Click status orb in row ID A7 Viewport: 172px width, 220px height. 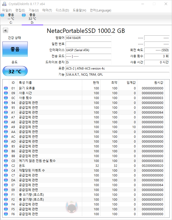pyautogui.click(x=6, y=117)
